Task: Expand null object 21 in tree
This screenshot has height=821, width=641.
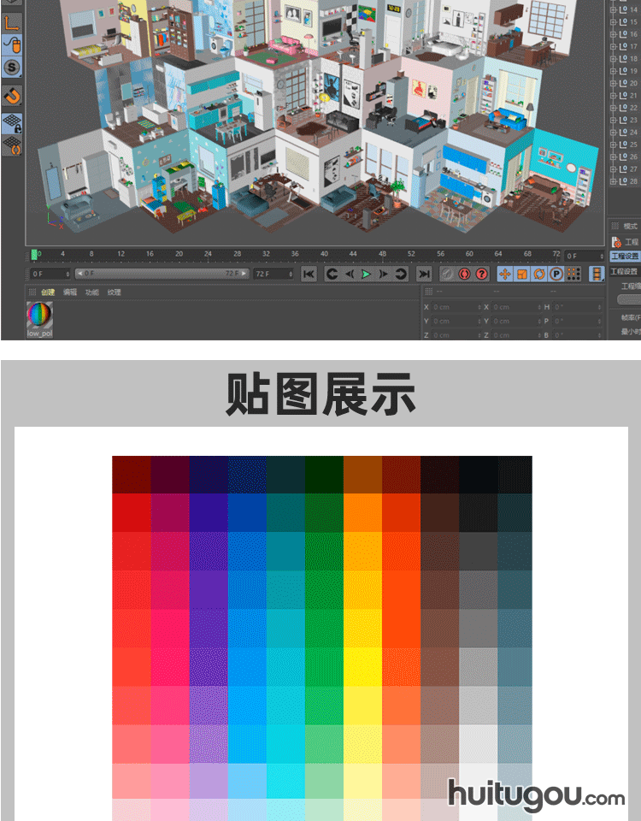Action: point(614,95)
